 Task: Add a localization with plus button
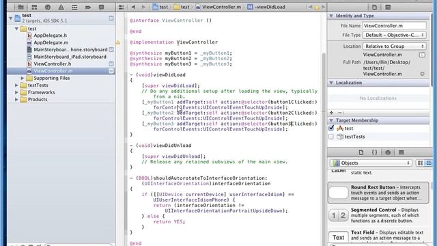(x=331, y=113)
